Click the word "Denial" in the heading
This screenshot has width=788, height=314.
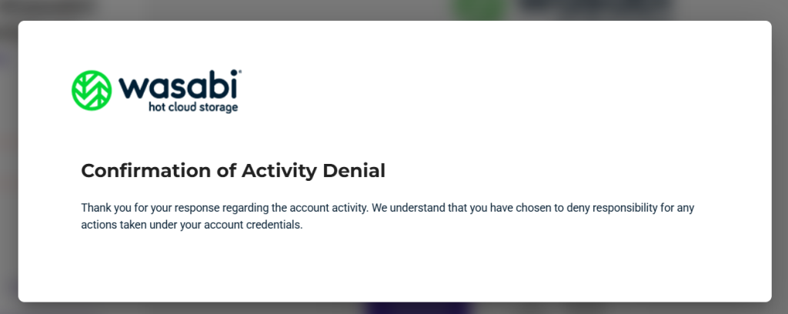coord(354,171)
